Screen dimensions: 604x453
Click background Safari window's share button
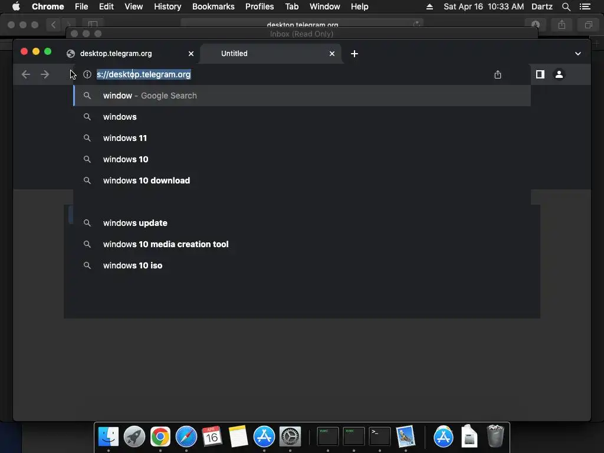click(562, 25)
